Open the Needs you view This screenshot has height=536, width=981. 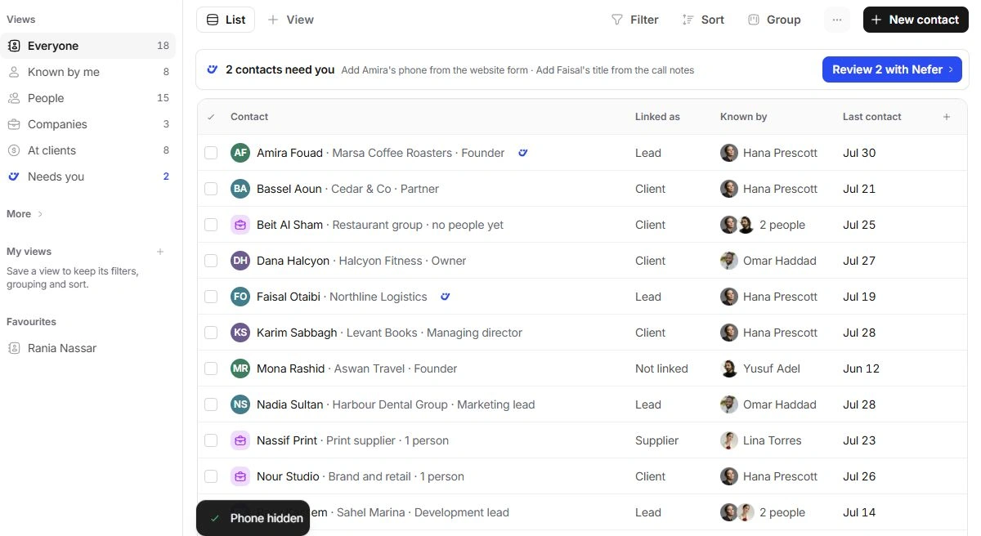tap(88, 176)
